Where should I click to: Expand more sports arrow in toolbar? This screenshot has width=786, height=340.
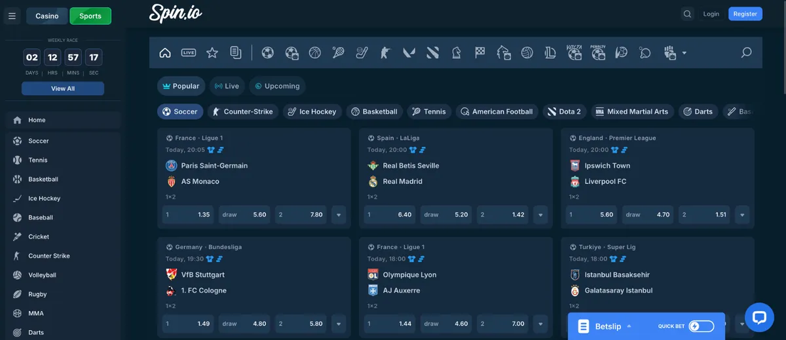click(x=684, y=53)
